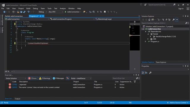Save the current file with the Save icon
Screen dimensions: 190x107
21,12
